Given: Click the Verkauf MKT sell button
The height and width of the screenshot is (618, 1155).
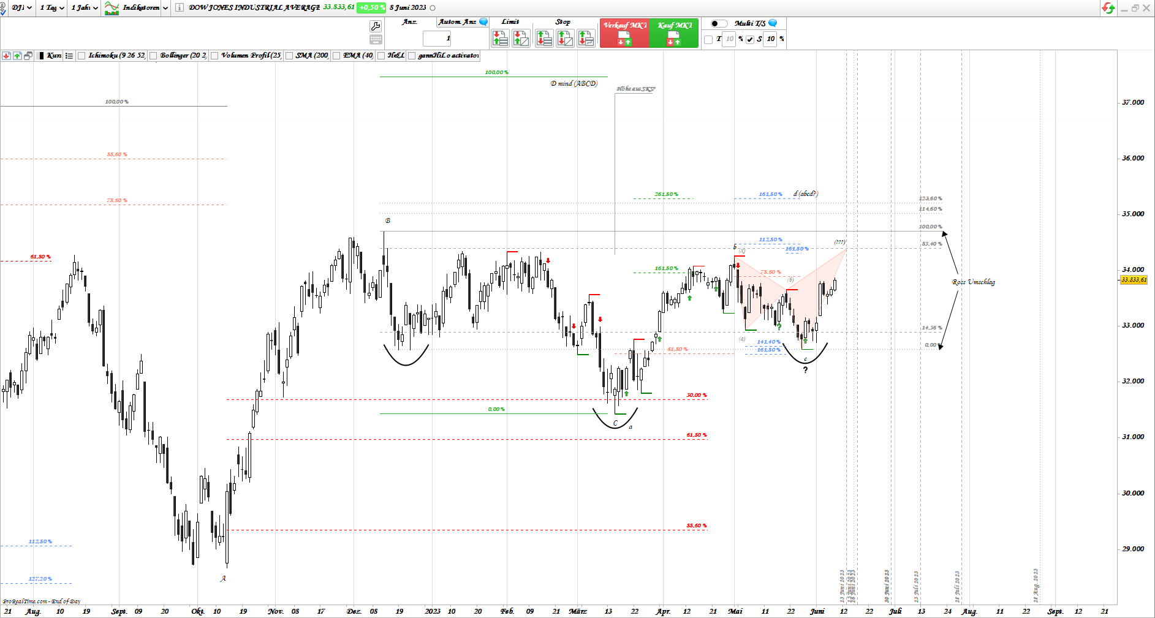Looking at the screenshot, I should point(624,32).
